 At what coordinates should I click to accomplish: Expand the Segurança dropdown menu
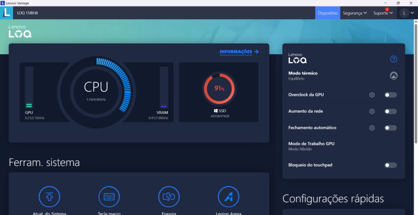[x=355, y=13]
